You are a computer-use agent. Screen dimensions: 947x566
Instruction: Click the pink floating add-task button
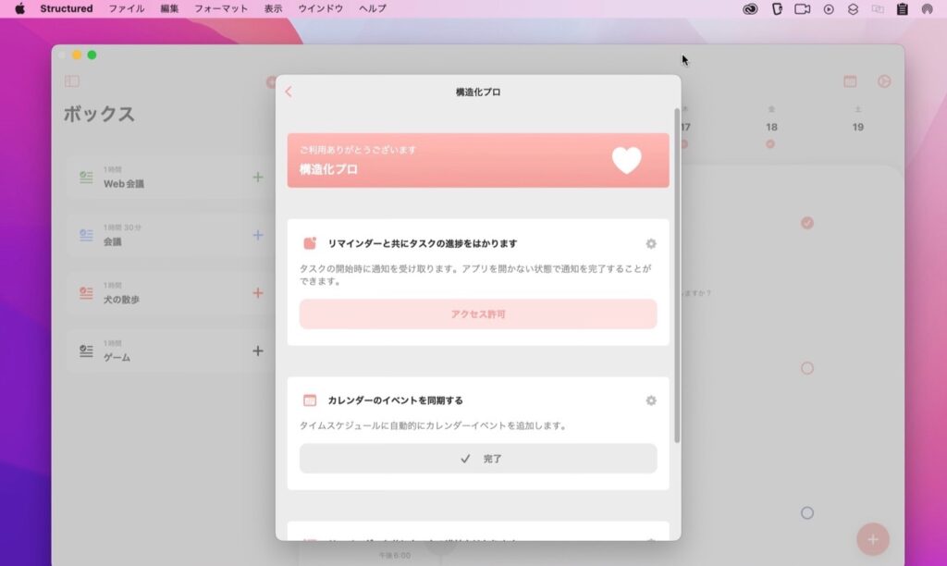coord(873,539)
